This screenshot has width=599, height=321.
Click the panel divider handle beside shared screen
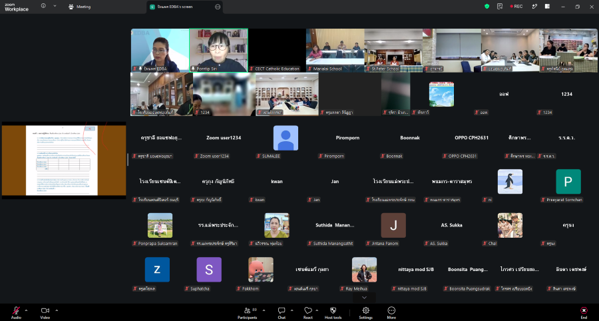pos(128,160)
